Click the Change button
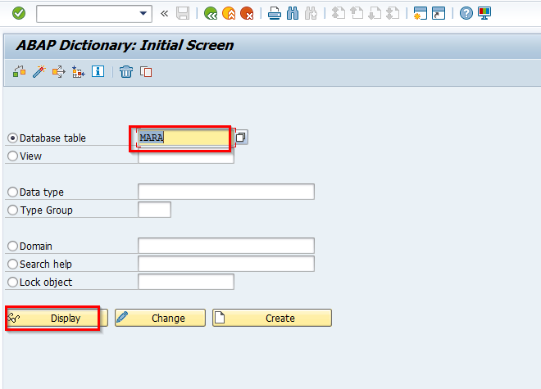This screenshot has height=389, width=541. (159, 318)
